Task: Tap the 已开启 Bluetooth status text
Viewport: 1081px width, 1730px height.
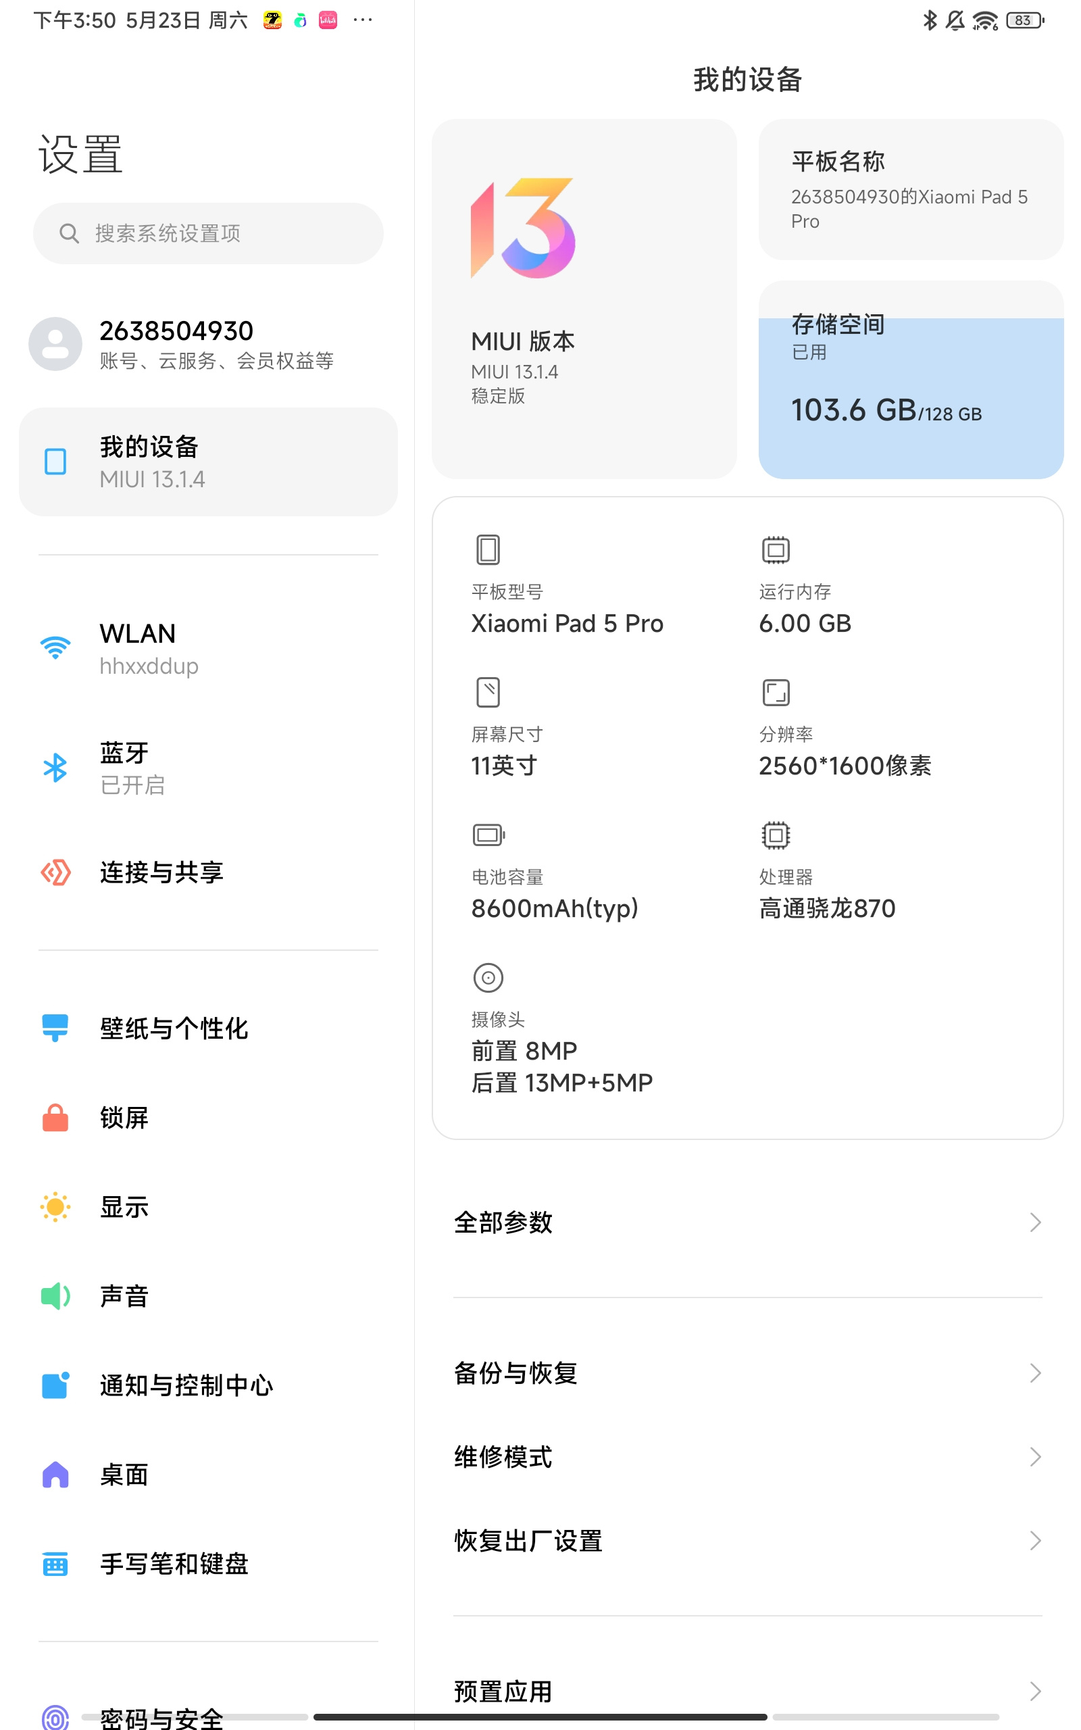Action: point(132,785)
